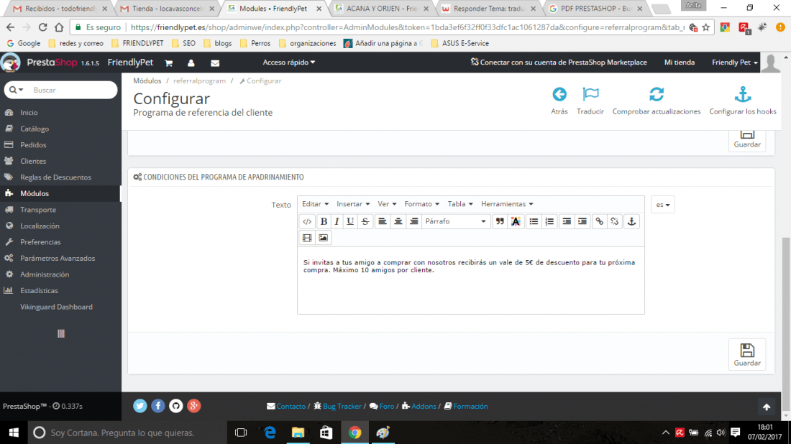Open Friendly Pet account dropdown

pyautogui.click(x=734, y=63)
